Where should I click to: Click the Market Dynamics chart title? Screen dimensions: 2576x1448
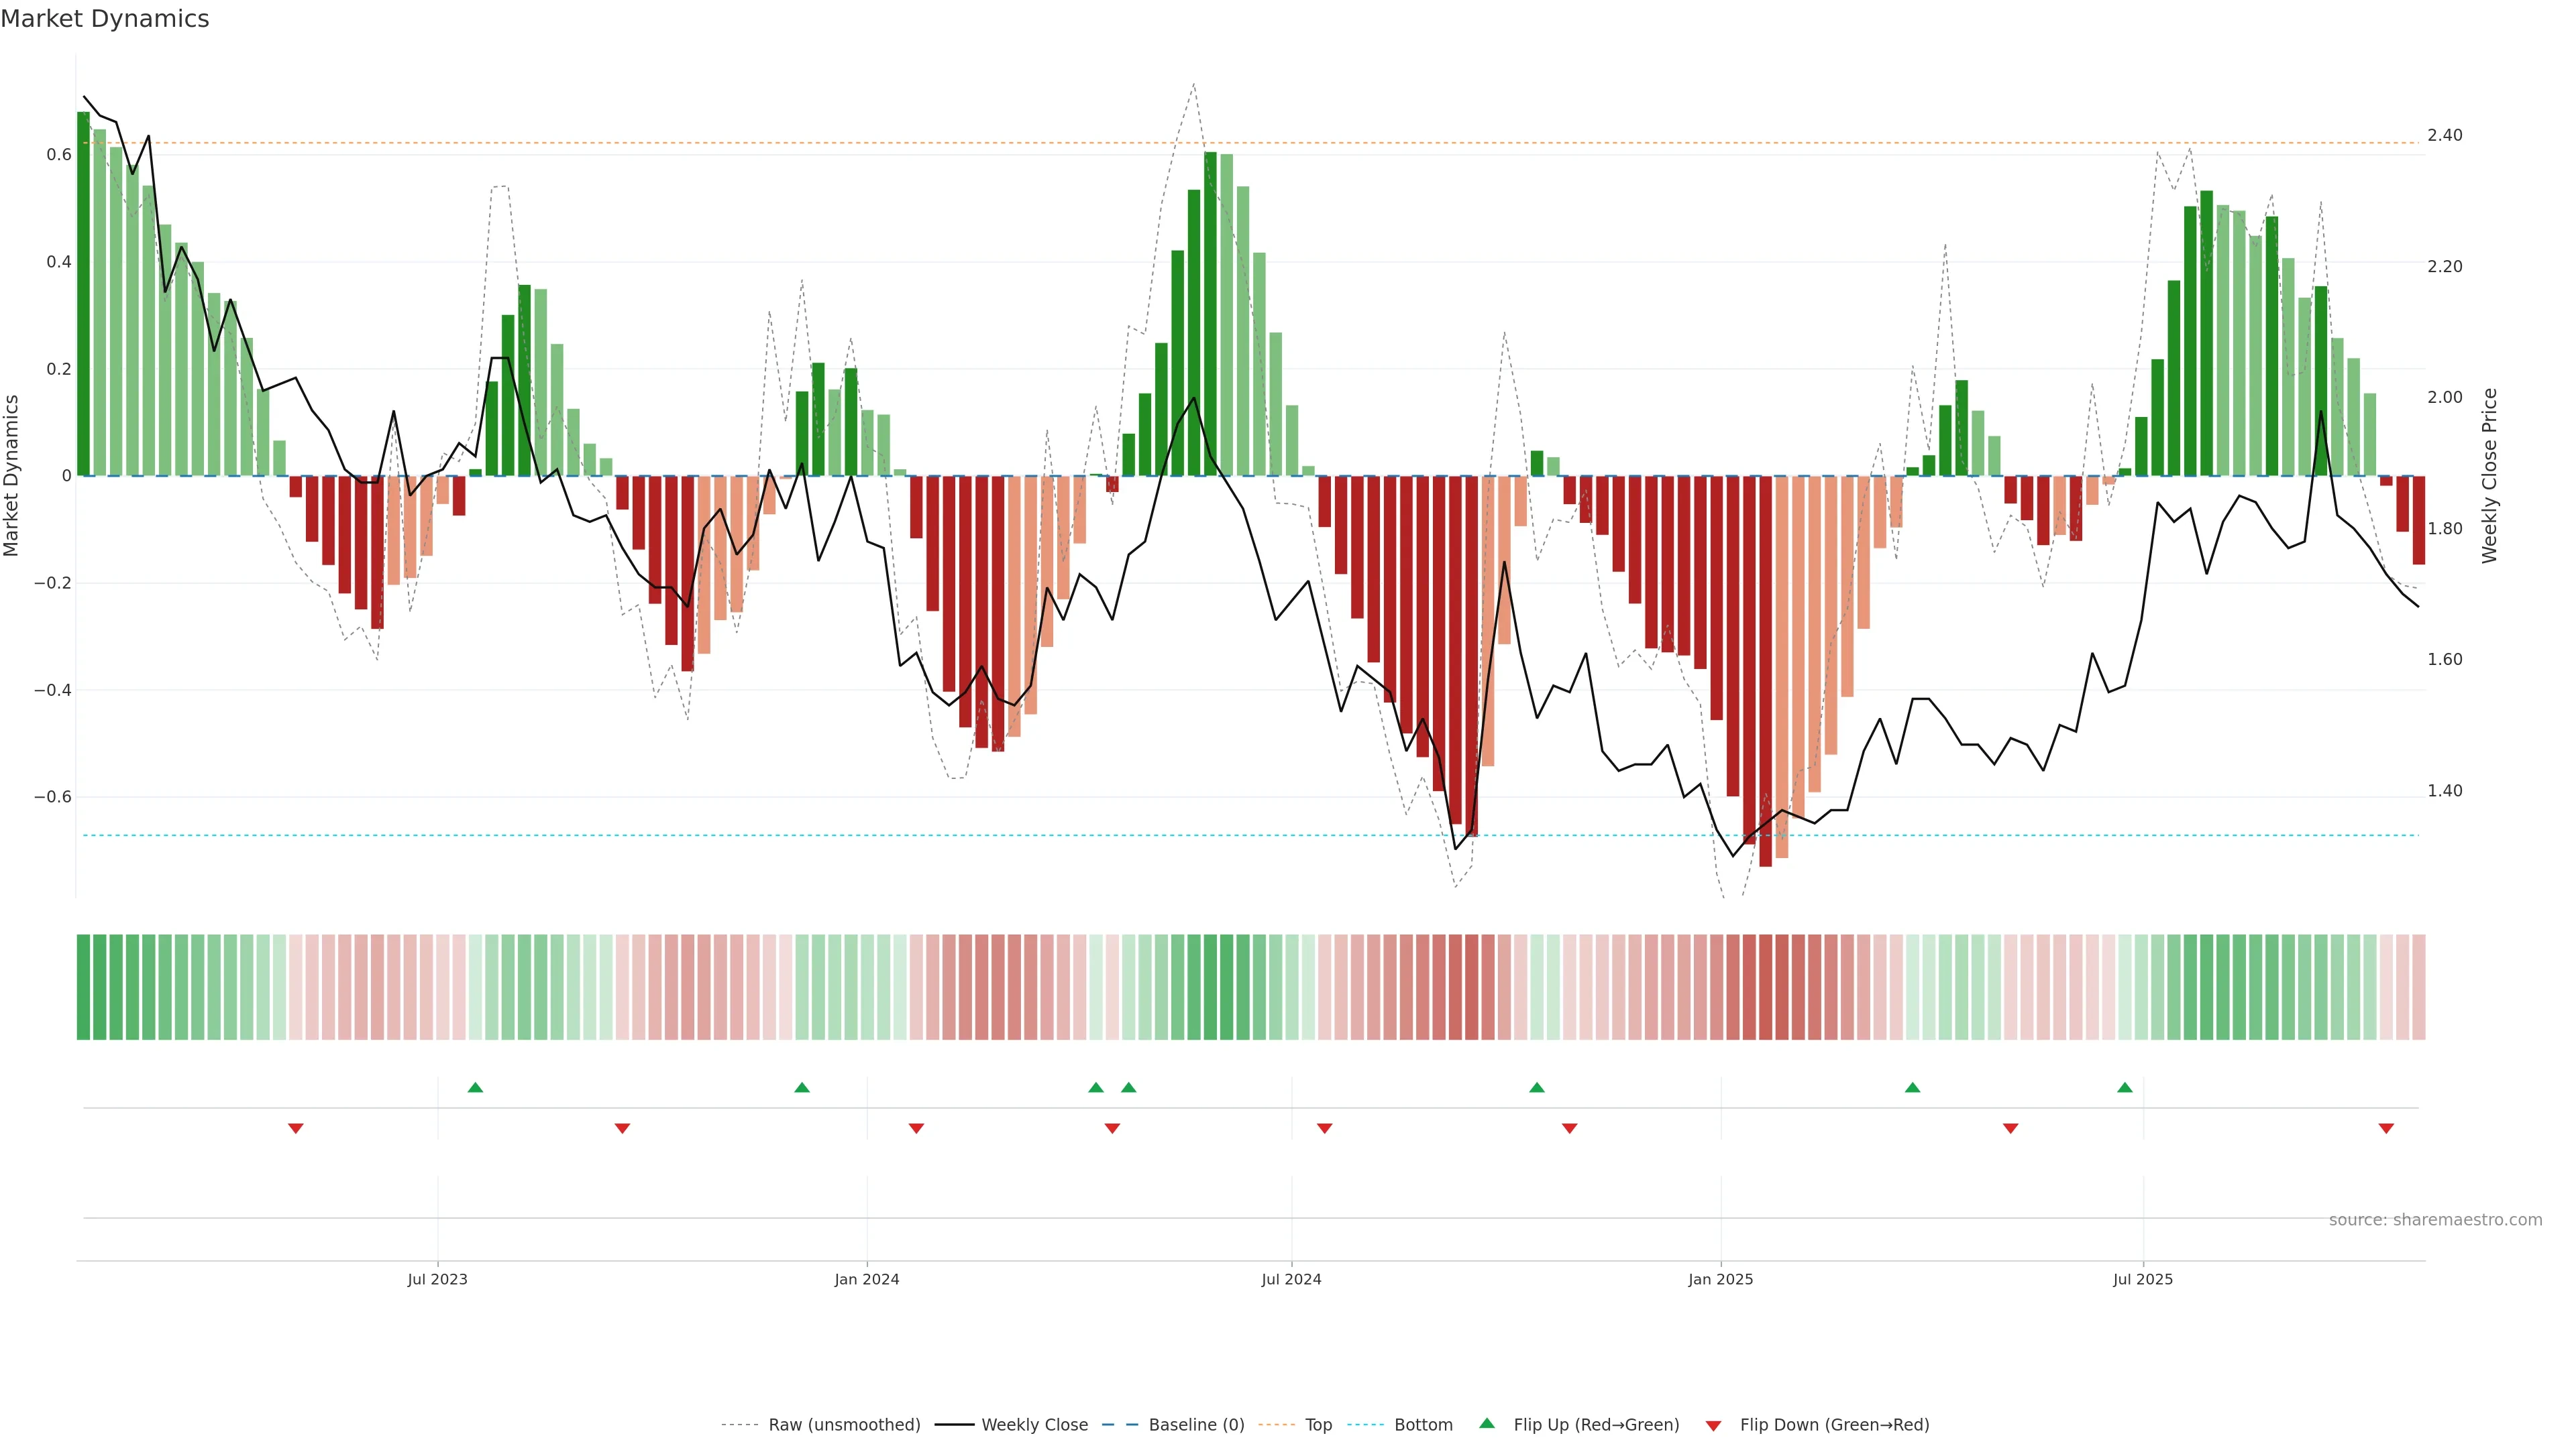(105, 19)
